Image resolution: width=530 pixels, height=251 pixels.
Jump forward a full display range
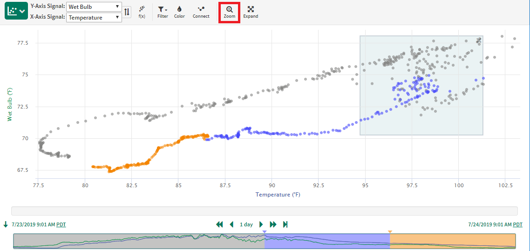pos(273,224)
